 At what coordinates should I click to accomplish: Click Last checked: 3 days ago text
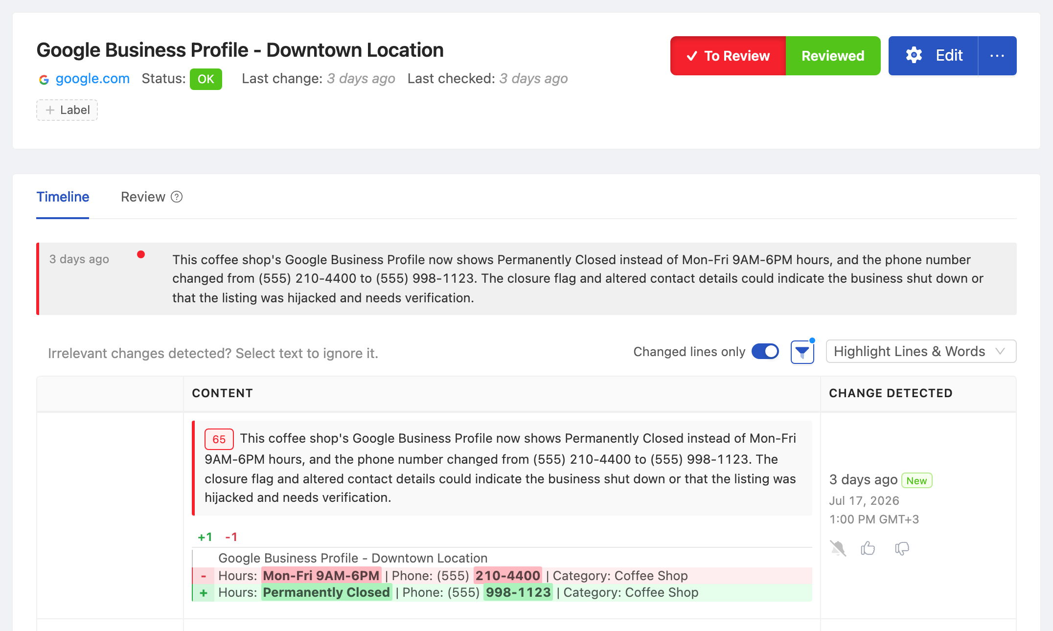point(487,79)
